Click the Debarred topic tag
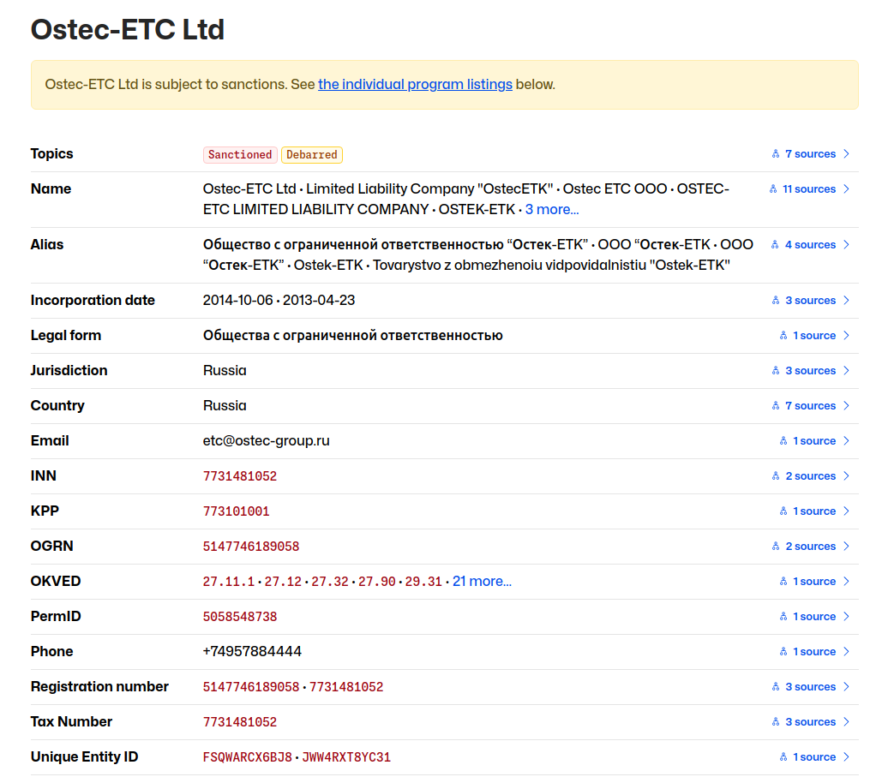Viewport: 876px width, 783px height. [312, 155]
